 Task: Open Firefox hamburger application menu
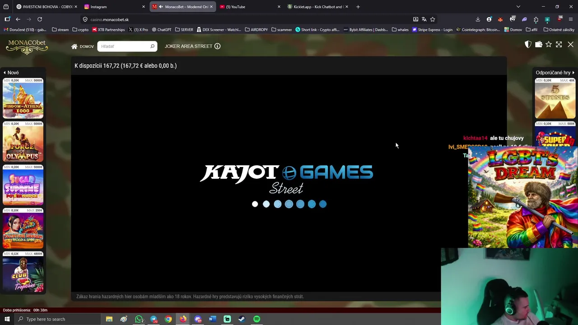tap(571, 19)
